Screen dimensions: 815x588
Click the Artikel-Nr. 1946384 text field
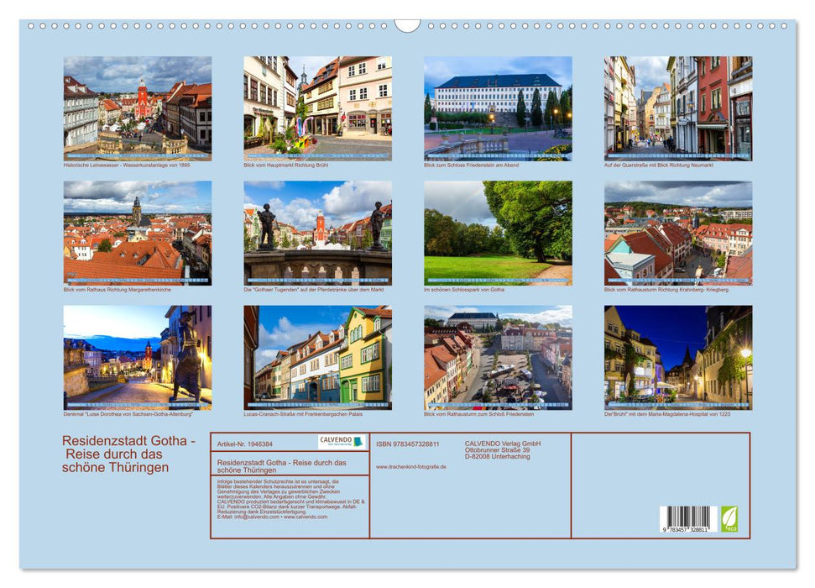(x=244, y=444)
